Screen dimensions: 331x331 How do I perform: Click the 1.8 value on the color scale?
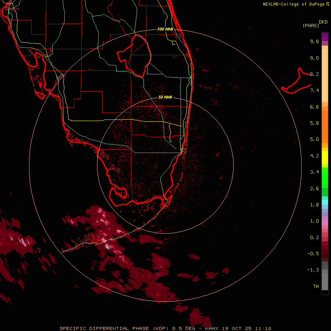[x=314, y=205]
